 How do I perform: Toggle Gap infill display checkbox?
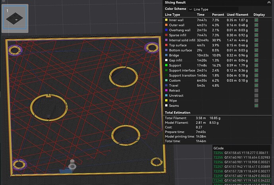tap(256, 60)
